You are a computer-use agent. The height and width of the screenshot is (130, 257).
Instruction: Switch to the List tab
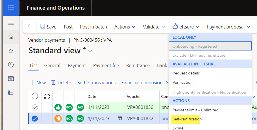click(33, 65)
